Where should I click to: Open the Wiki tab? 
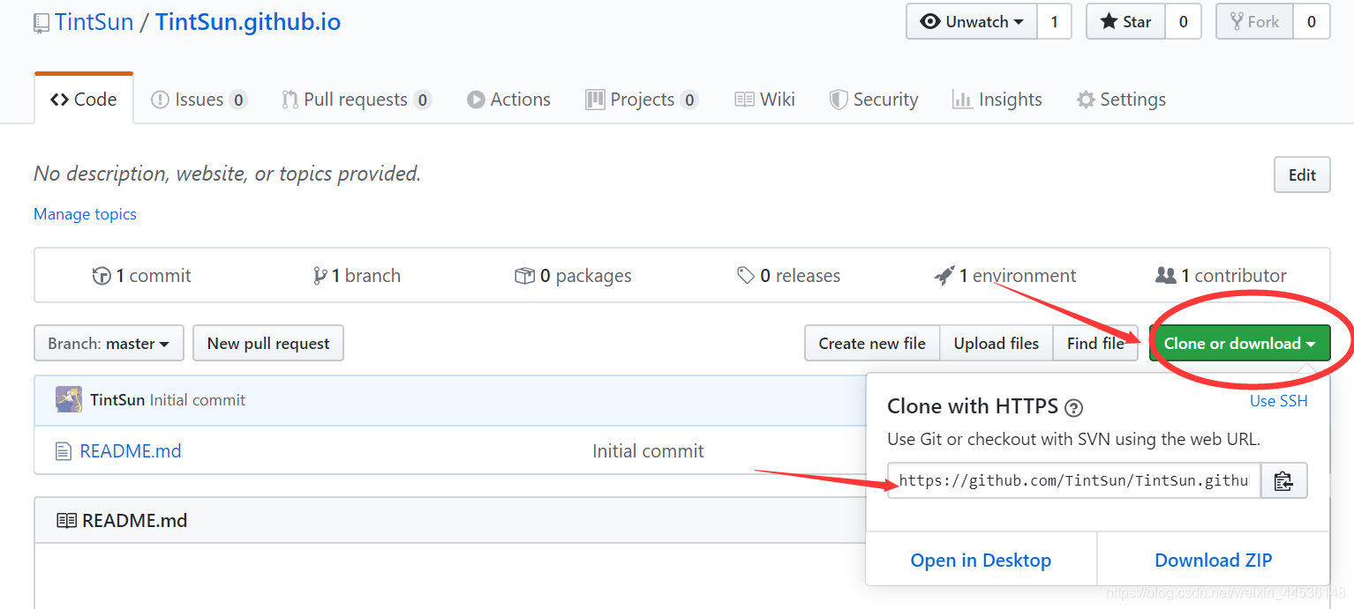click(764, 100)
